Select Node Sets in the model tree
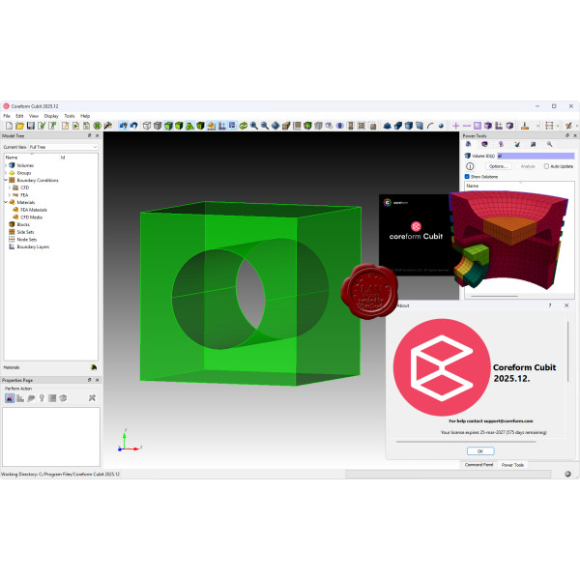580x580 pixels. point(27,240)
